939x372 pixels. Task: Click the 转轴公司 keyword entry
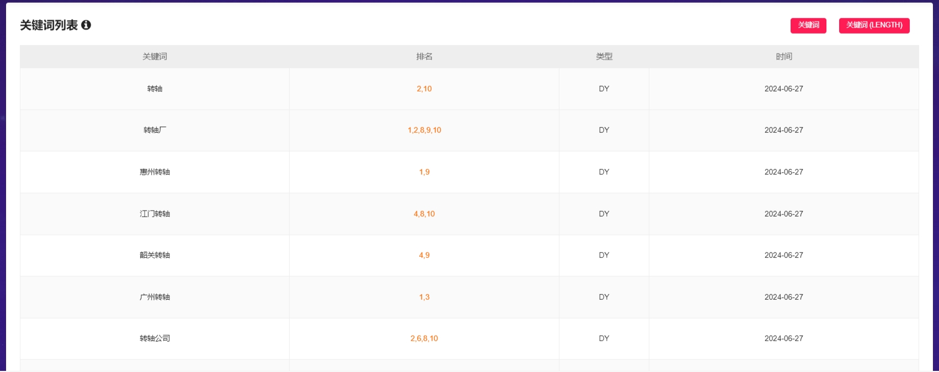click(x=154, y=339)
